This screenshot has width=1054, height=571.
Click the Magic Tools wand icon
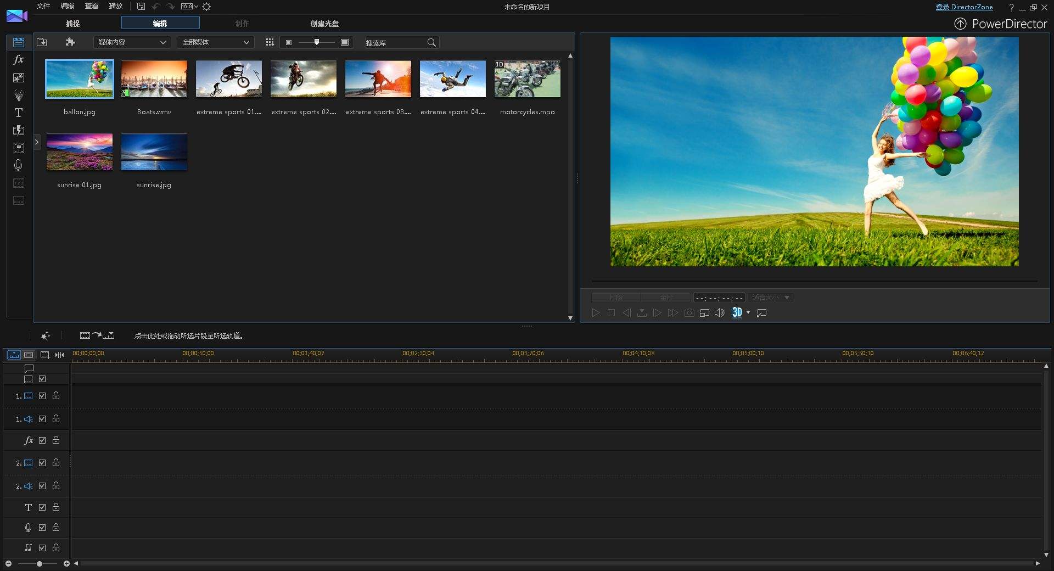click(46, 335)
